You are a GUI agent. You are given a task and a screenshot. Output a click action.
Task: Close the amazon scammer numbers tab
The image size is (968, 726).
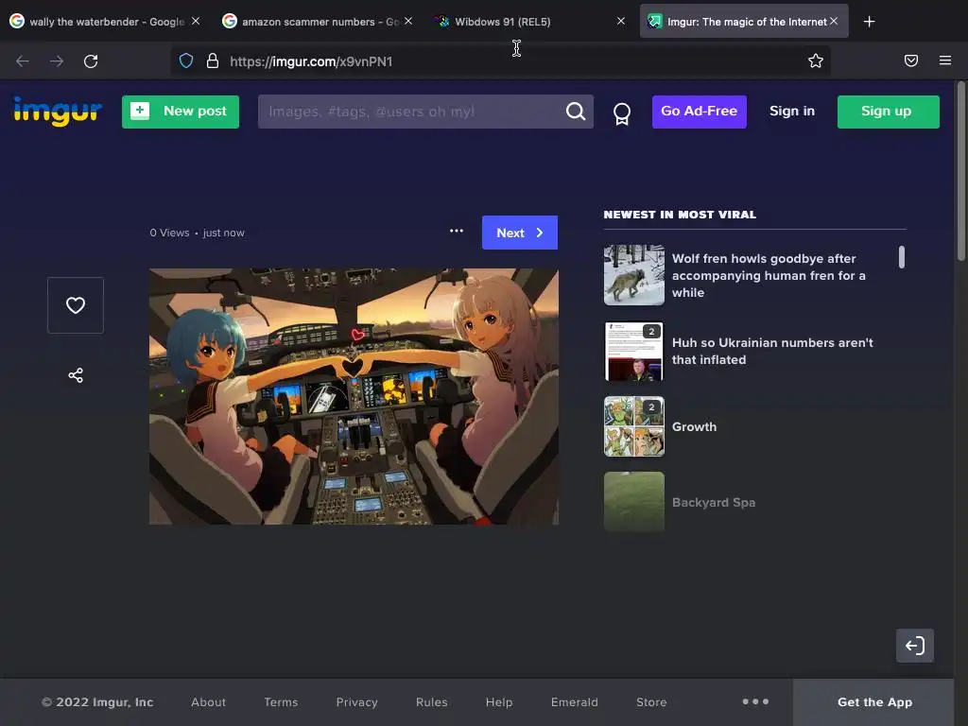408,21
